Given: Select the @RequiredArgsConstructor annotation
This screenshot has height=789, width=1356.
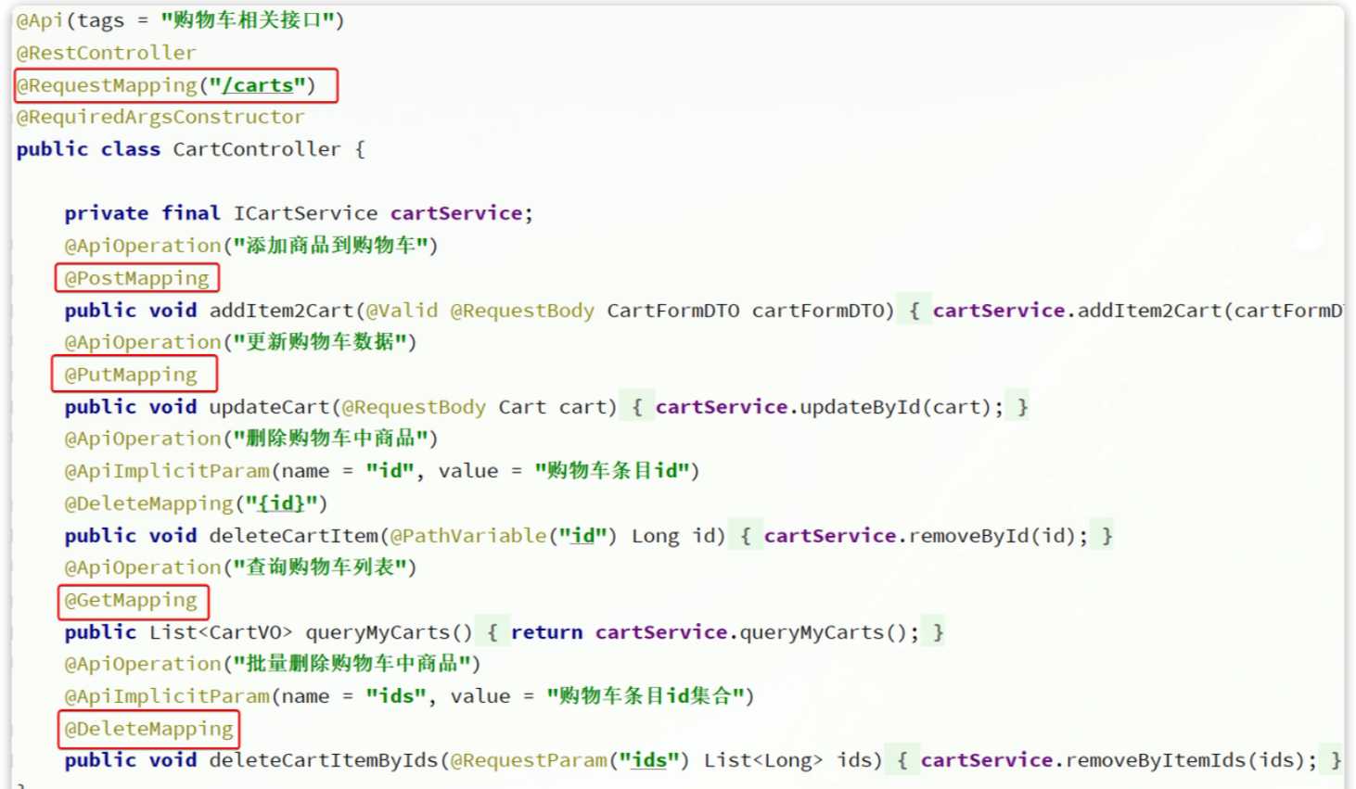Looking at the screenshot, I should pos(160,117).
